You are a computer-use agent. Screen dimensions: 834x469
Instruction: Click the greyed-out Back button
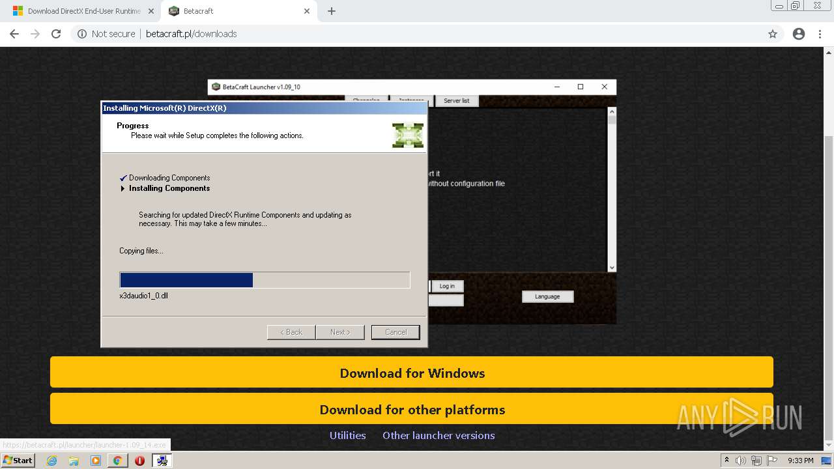pyautogui.click(x=291, y=332)
